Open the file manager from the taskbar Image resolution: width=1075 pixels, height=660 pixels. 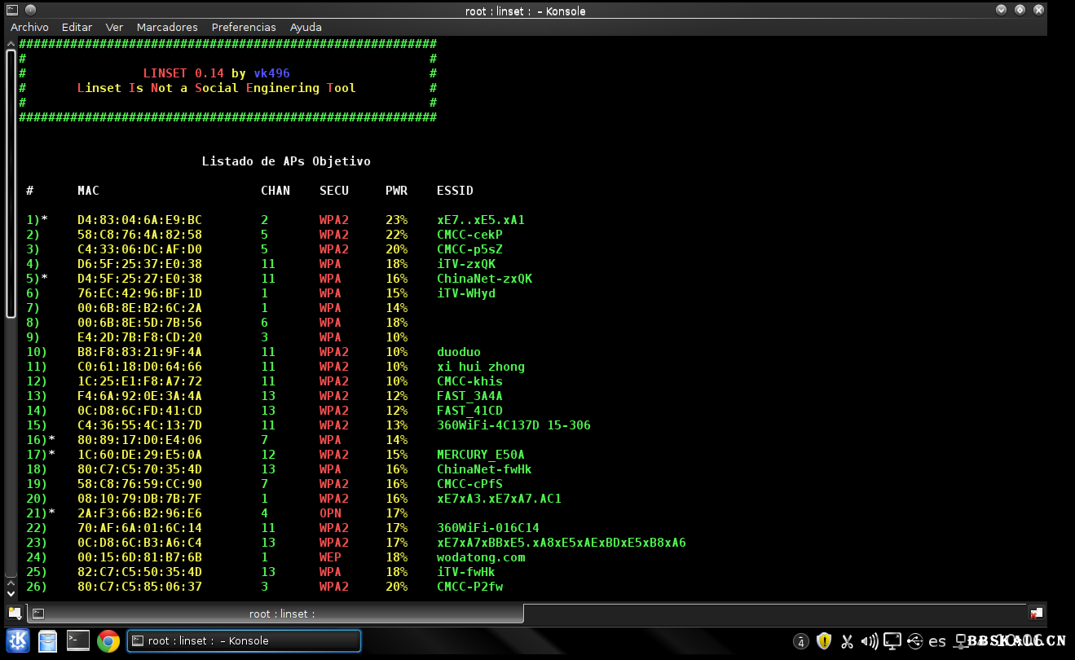pyautogui.click(x=48, y=640)
